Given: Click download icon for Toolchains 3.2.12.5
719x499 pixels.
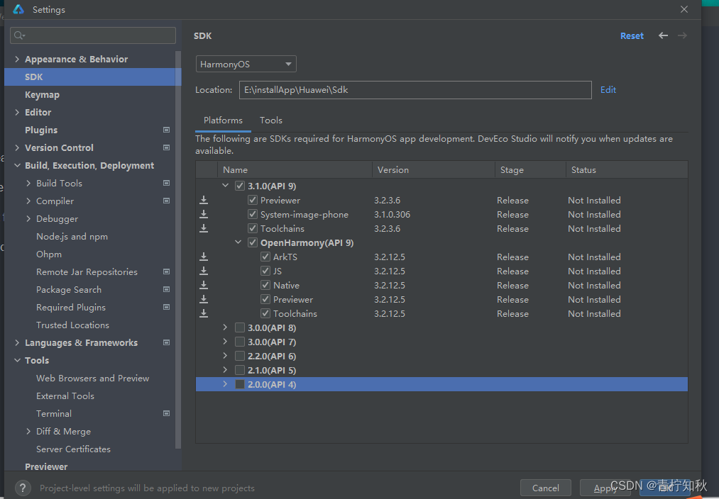Looking at the screenshot, I should (204, 313).
